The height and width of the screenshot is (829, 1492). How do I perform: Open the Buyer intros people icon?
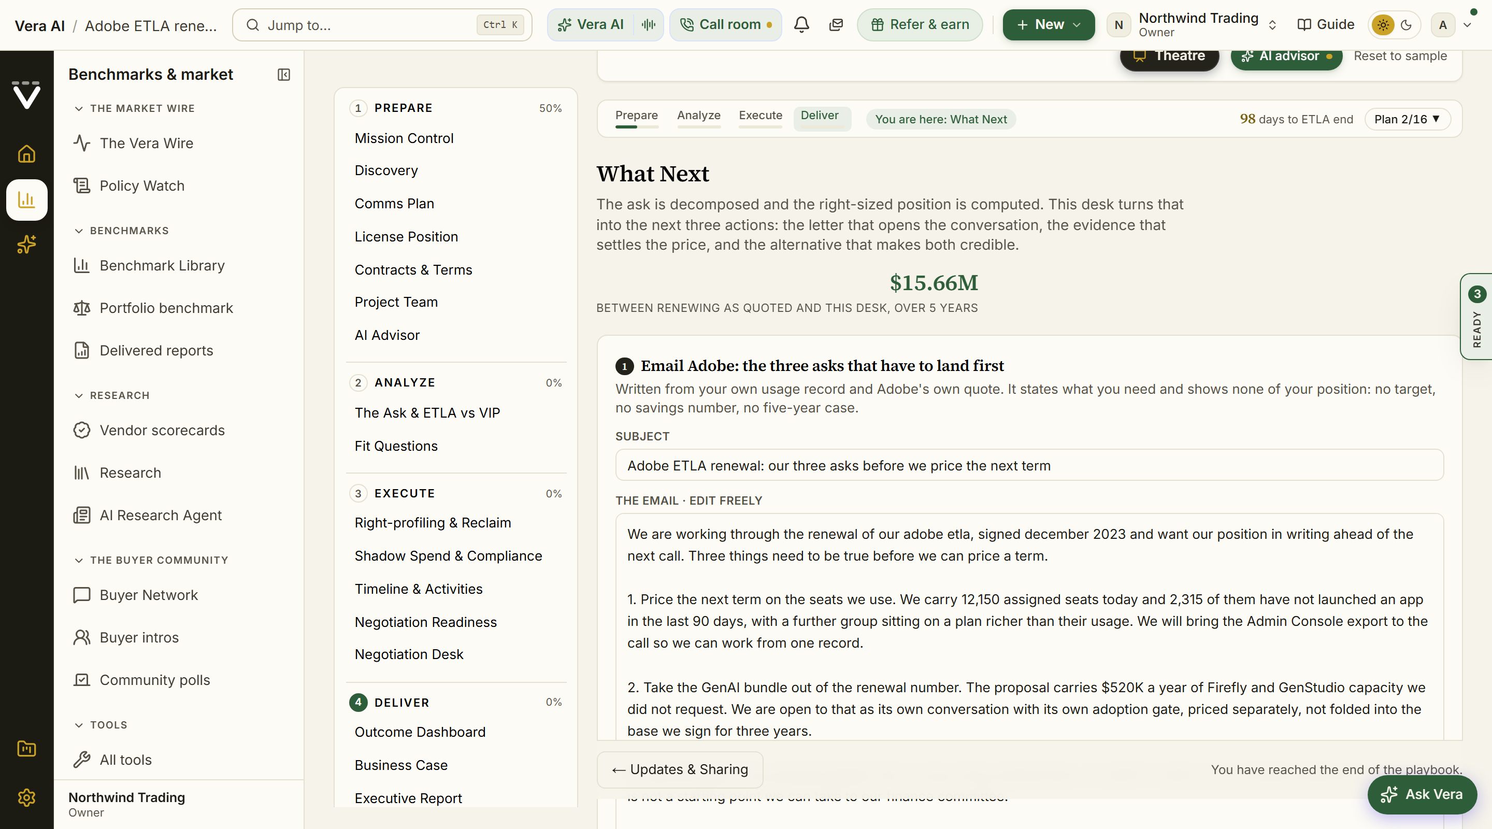[82, 637]
